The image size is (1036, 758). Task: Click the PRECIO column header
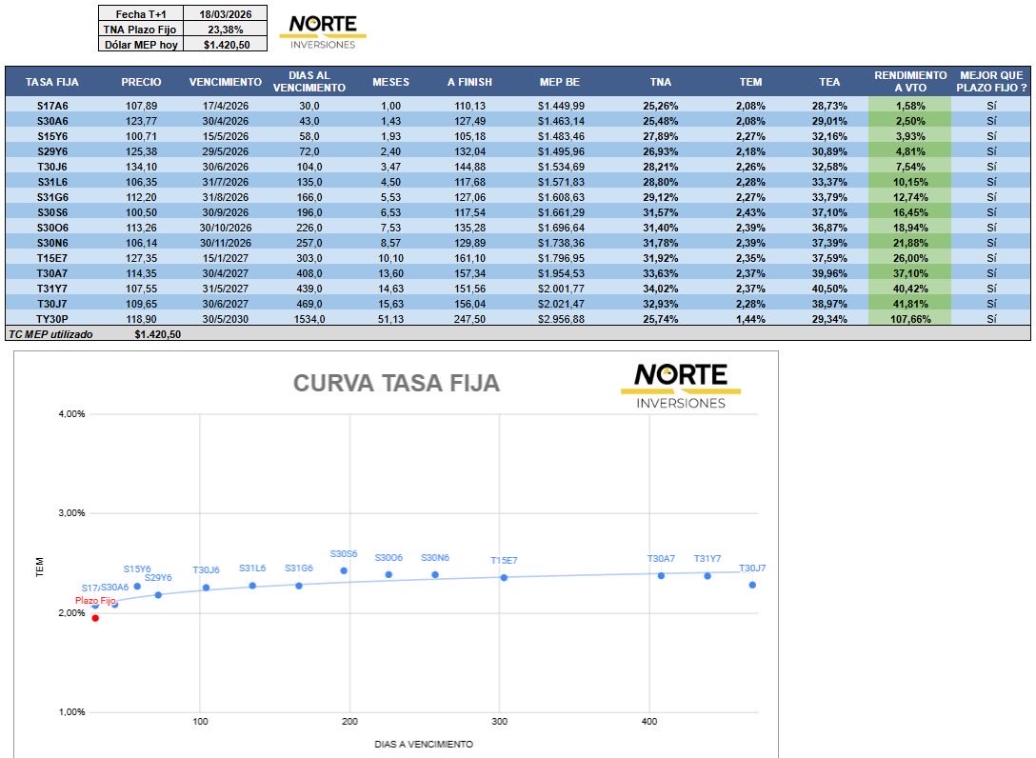coord(141,82)
